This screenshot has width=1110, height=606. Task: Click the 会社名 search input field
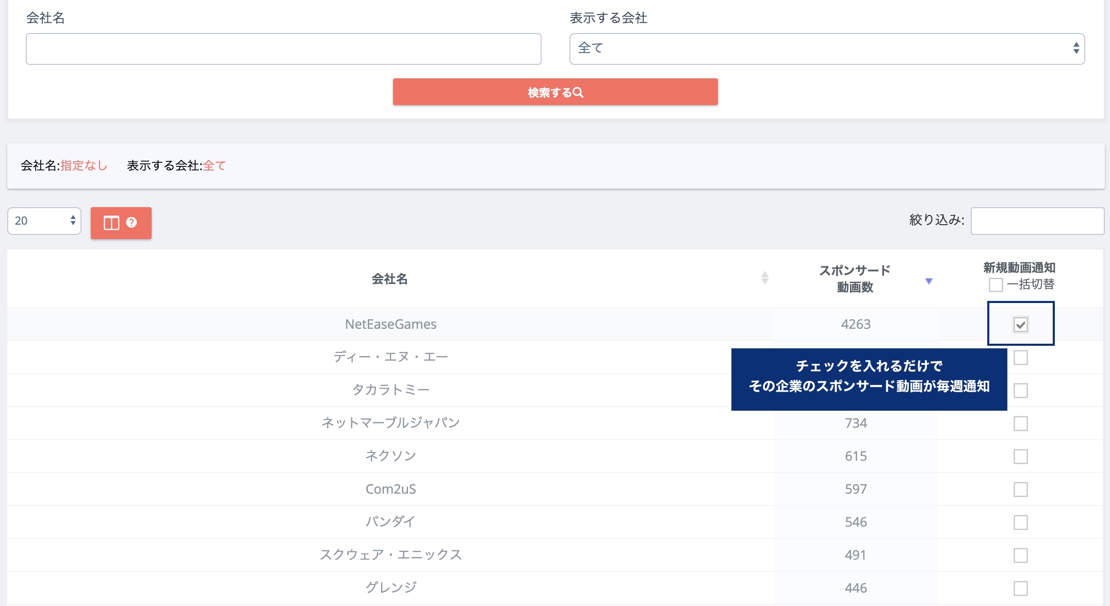[283, 49]
